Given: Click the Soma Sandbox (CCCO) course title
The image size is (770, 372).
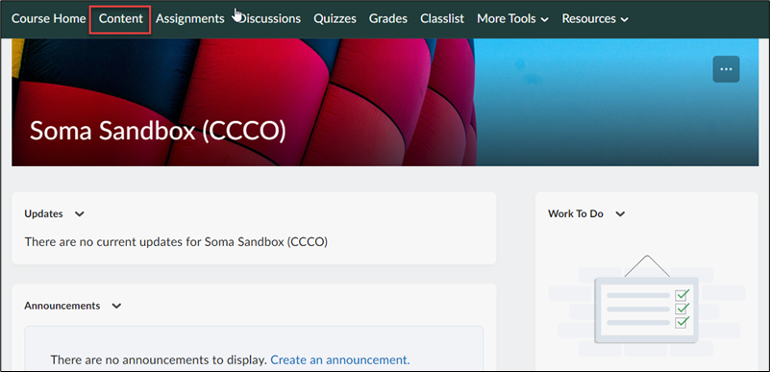Looking at the screenshot, I should (x=158, y=131).
